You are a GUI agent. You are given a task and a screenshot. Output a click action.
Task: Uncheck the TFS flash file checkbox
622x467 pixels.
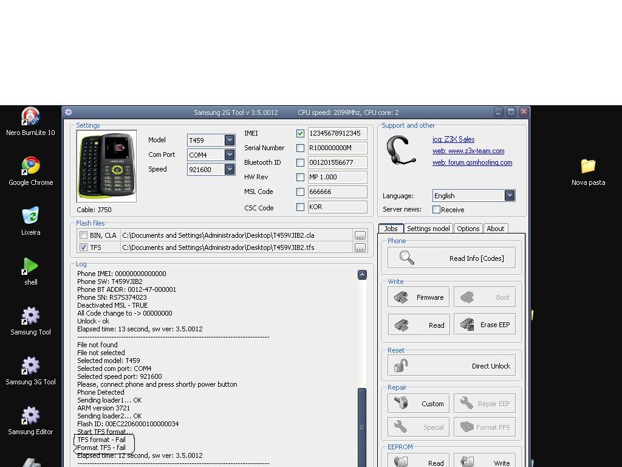(x=83, y=247)
